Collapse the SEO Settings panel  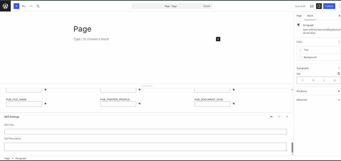(287, 117)
